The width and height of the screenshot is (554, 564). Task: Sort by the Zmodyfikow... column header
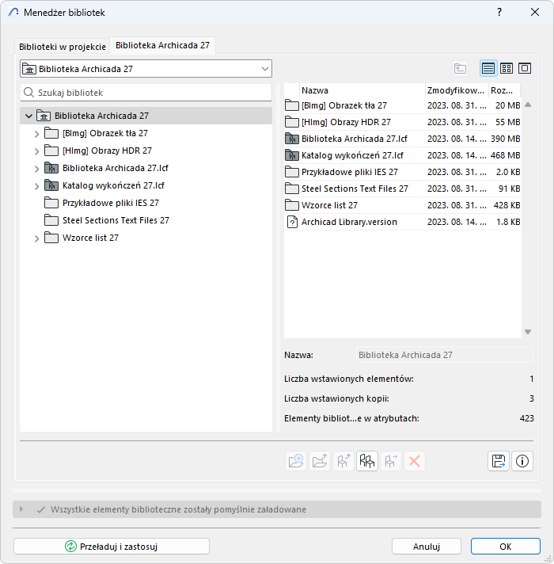coord(457,90)
